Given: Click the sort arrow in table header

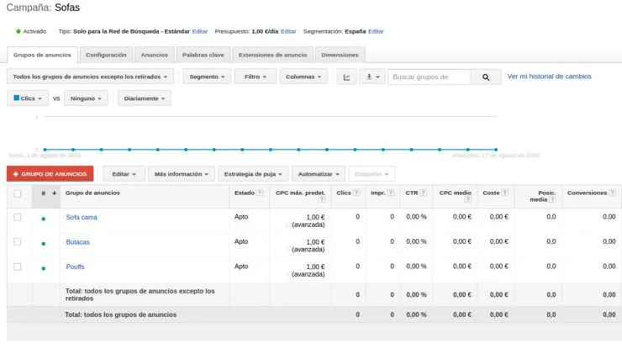Looking at the screenshot, I should [x=55, y=193].
